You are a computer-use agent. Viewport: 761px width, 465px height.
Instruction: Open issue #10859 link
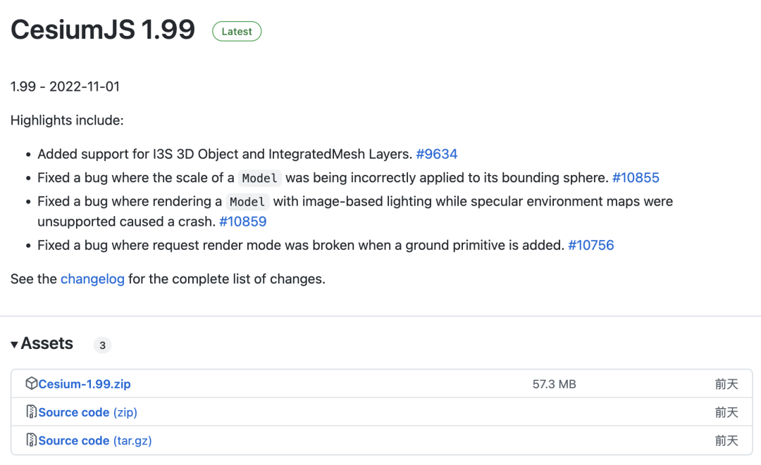[x=242, y=222]
